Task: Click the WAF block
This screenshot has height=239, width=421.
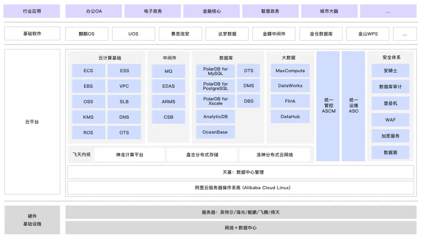Action: point(390,120)
